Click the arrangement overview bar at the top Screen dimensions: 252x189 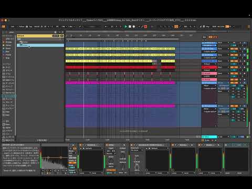tap(146, 31)
